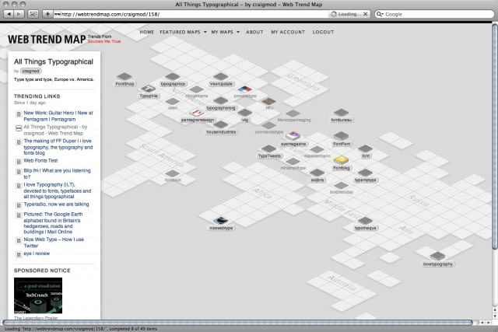Click the TechCrunch sponsored poster thumbnail
Viewport: 498px width, 332px height.
(38, 295)
